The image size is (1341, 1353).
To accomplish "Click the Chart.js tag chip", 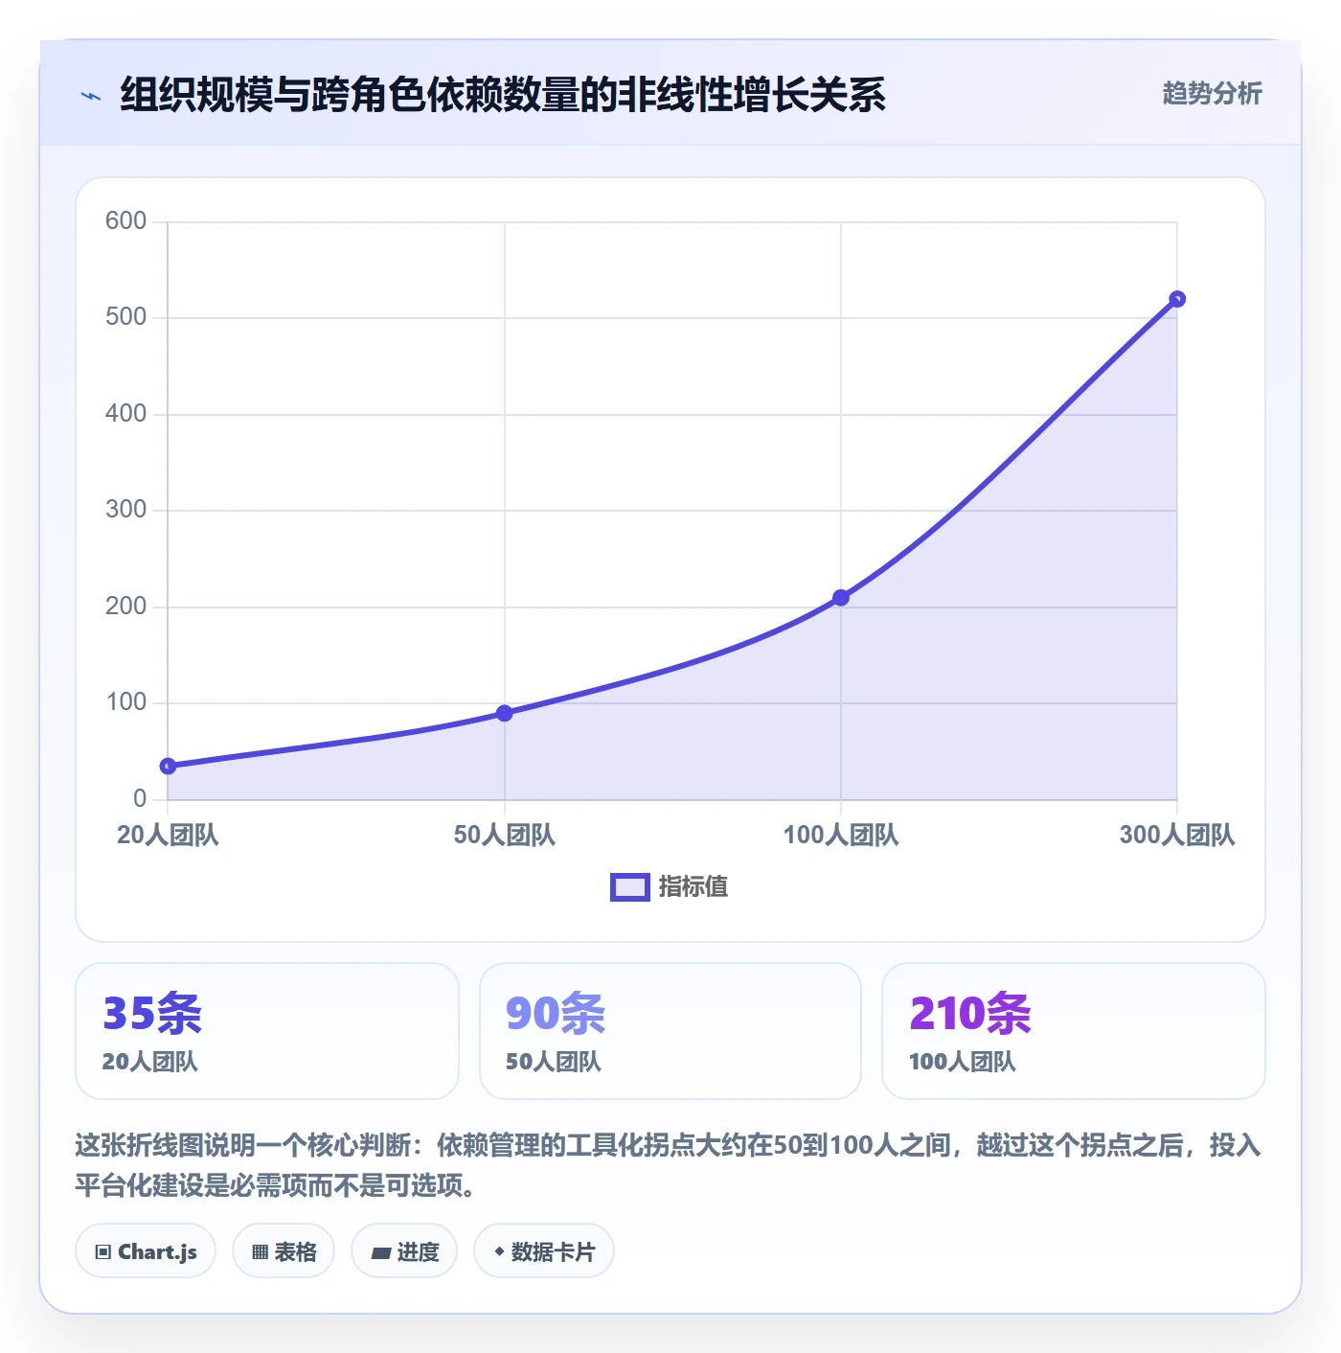I will coord(146,1250).
